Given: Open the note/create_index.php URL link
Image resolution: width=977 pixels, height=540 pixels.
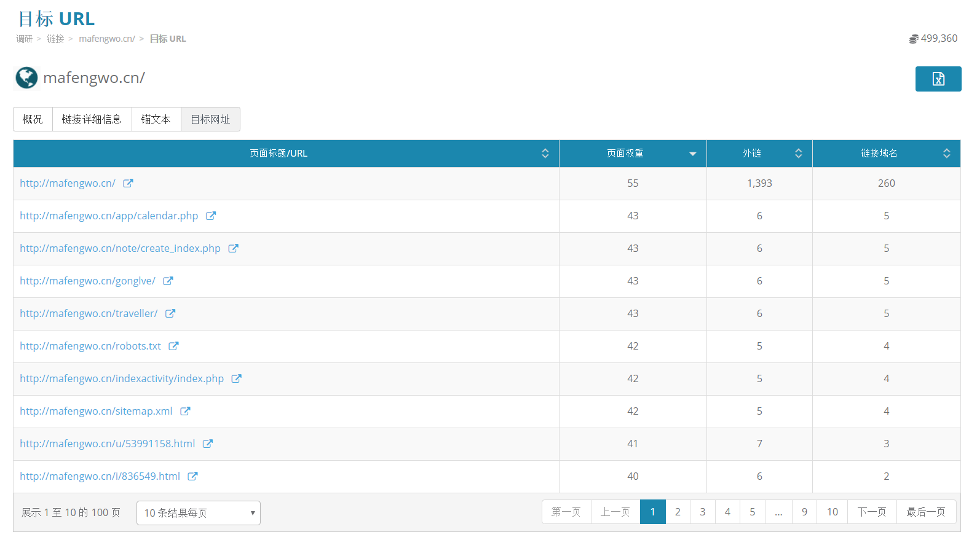Looking at the screenshot, I should pos(120,248).
